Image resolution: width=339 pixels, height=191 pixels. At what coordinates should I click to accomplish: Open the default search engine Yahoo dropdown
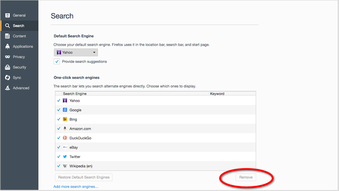(76, 52)
